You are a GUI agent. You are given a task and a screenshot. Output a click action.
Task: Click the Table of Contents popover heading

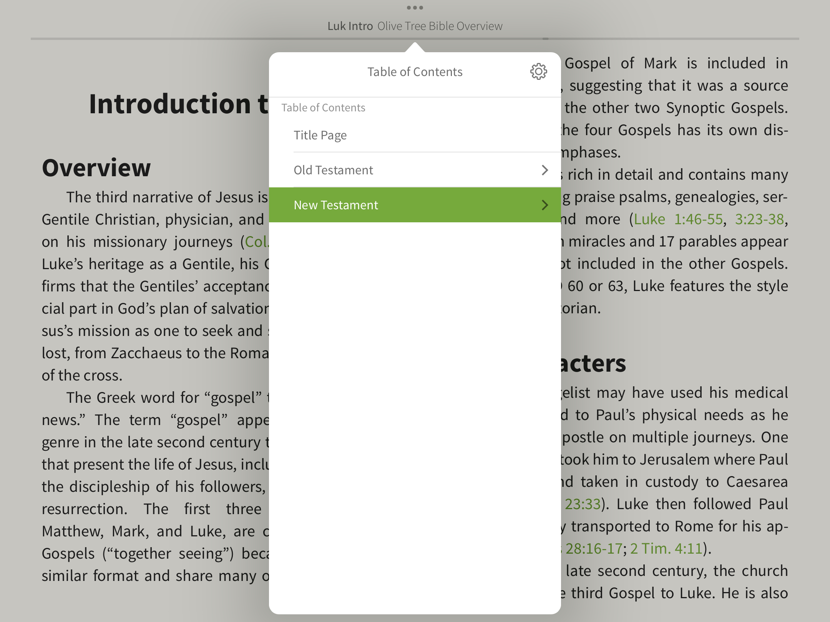click(x=415, y=72)
